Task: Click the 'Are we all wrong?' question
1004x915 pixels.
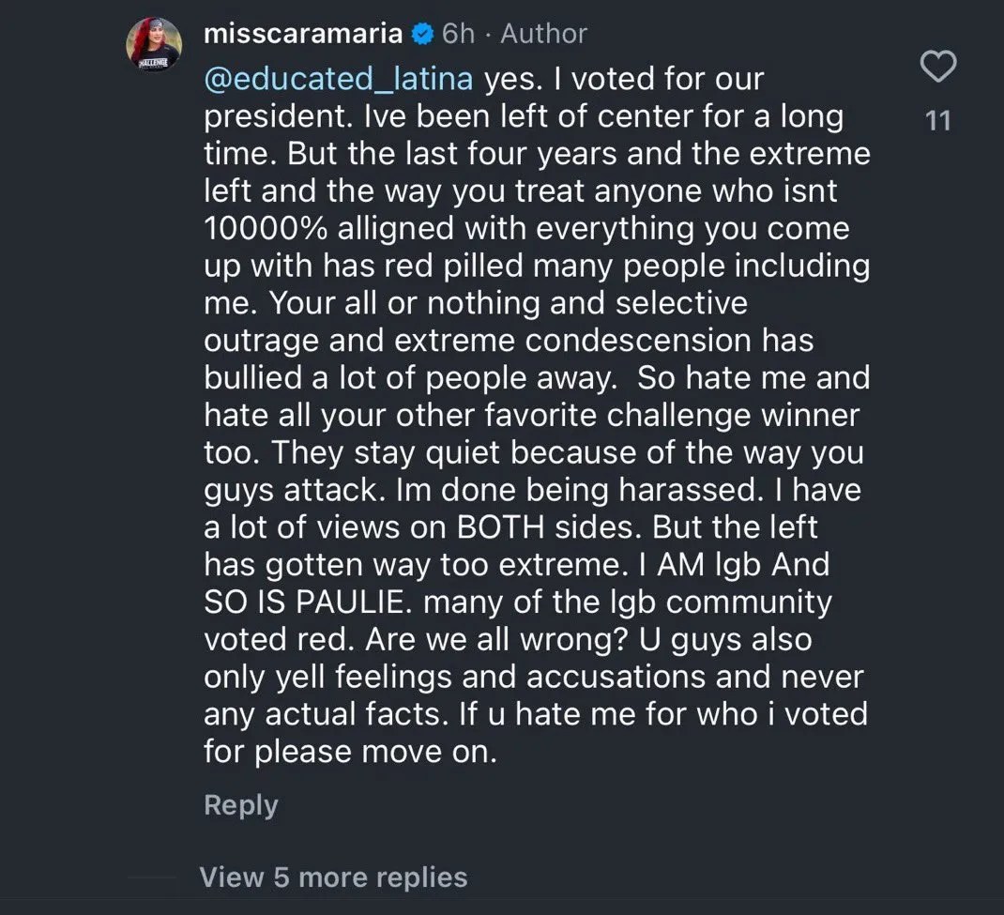Action: click(x=497, y=639)
